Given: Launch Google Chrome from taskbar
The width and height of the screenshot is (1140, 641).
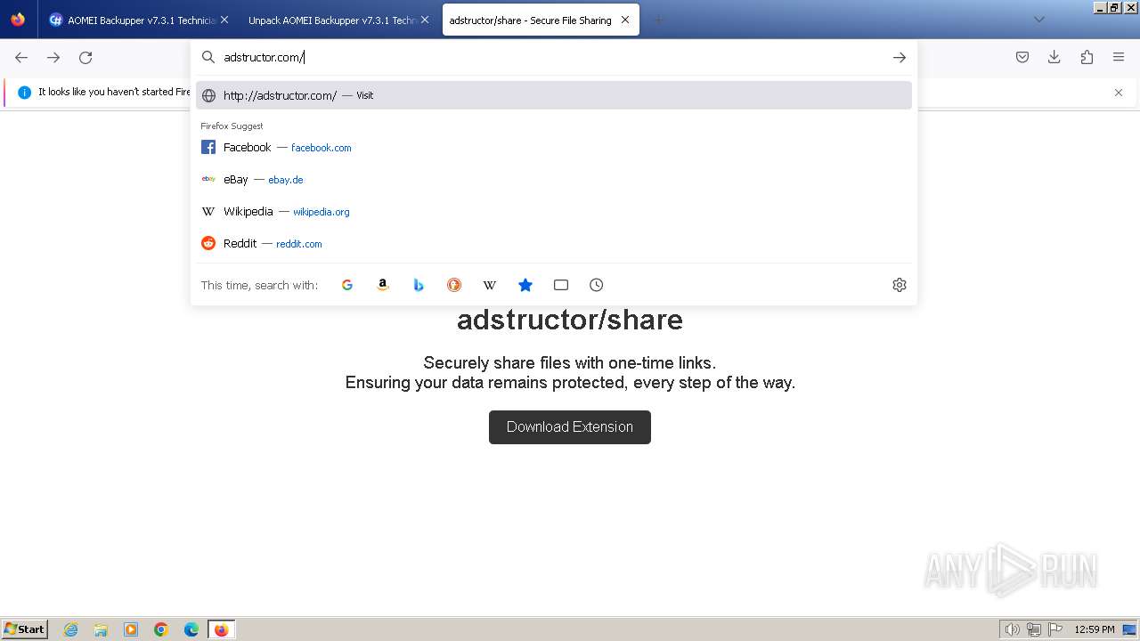Looking at the screenshot, I should click(x=161, y=629).
